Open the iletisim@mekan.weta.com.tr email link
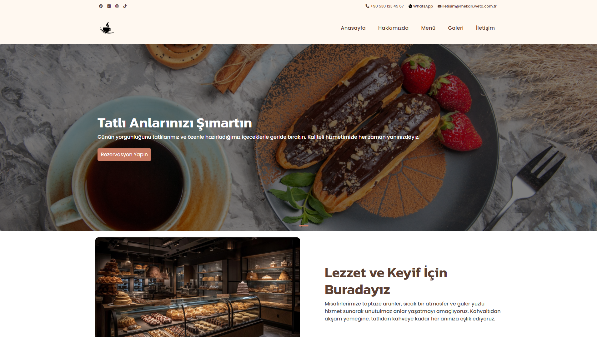 coord(469,6)
